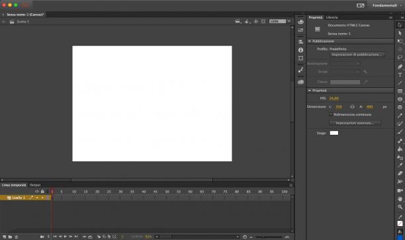Switch to the Output tab

[35, 185]
